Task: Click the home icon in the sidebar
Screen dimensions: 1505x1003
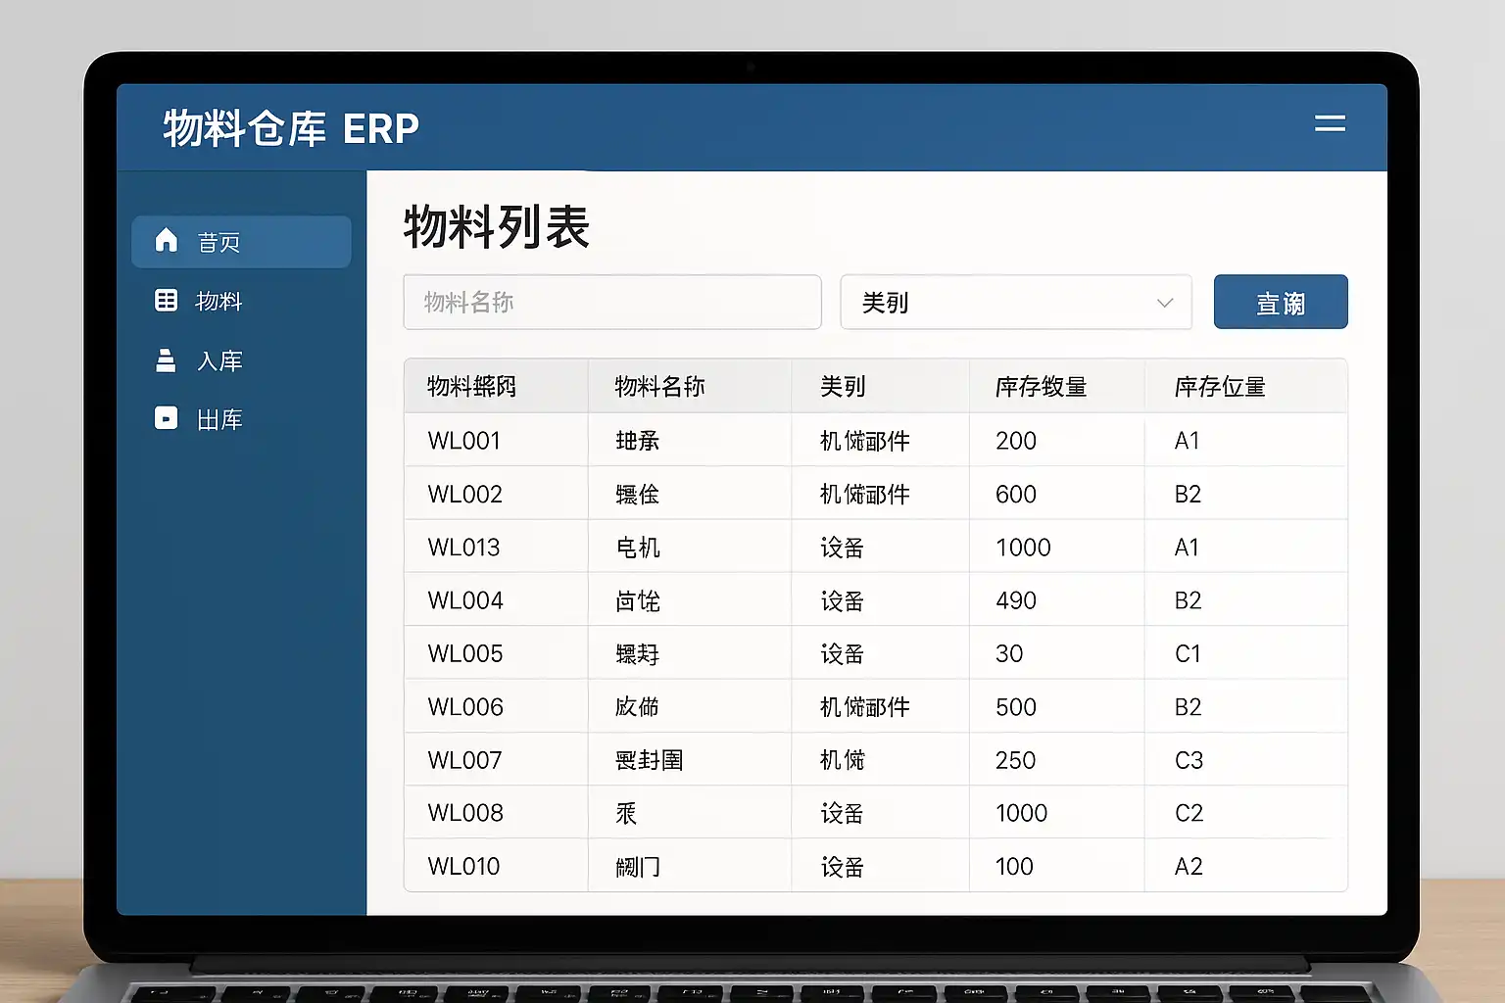Action: pos(167,240)
